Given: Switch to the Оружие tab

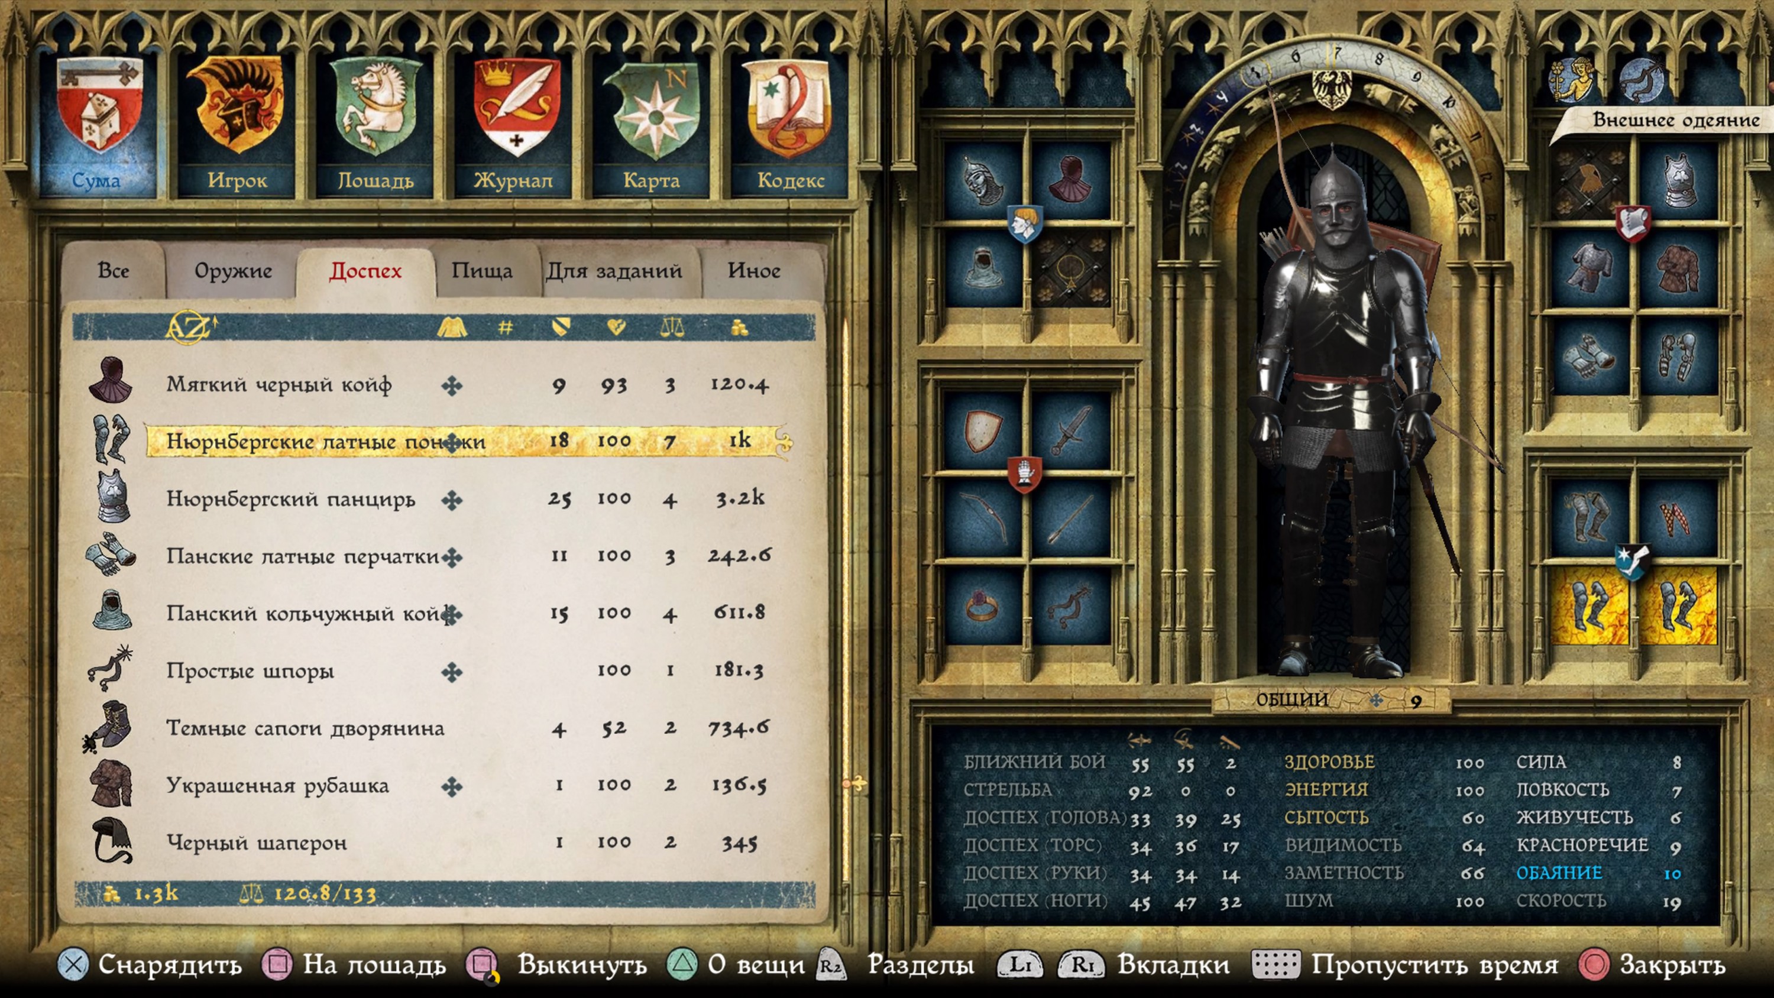Looking at the screenshot, I should coord(233,271).
